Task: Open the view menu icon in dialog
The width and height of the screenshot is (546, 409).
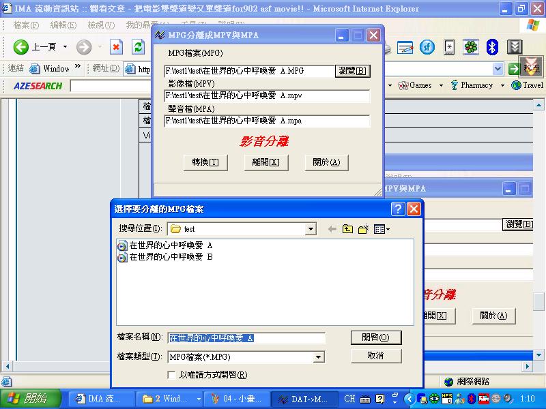Action: (382, 229)
